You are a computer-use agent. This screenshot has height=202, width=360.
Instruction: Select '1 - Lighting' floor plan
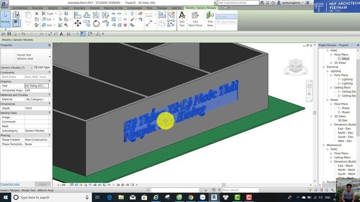pos(345,79)
